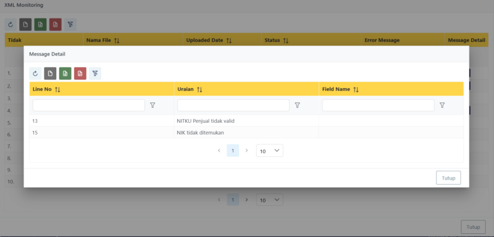The height and width of the screenshot is (237, 494).
Task: Open filter menu for Line No column
Action: [x=153, y=106]
